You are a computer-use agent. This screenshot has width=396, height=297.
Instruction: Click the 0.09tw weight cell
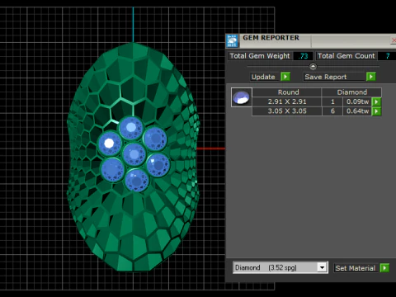(357, 101)
